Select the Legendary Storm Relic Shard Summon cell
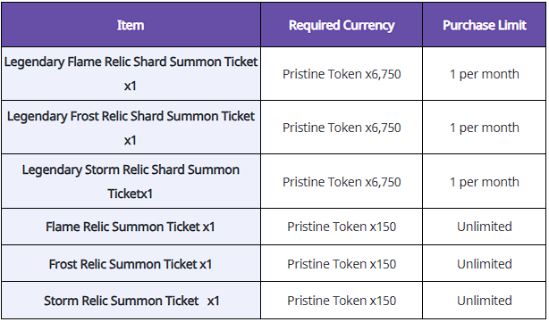The height and width of the screenshot is (322, 549). click(131, 182)
